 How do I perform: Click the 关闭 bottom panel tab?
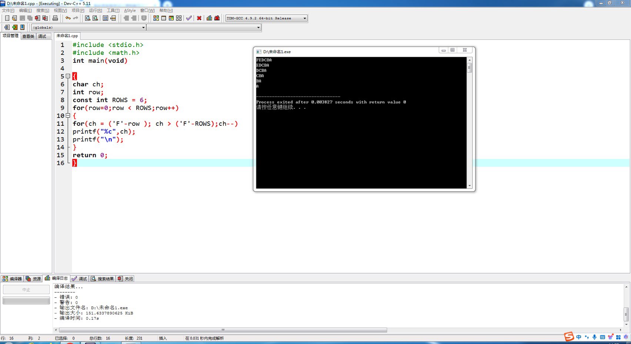coord(125,279)
